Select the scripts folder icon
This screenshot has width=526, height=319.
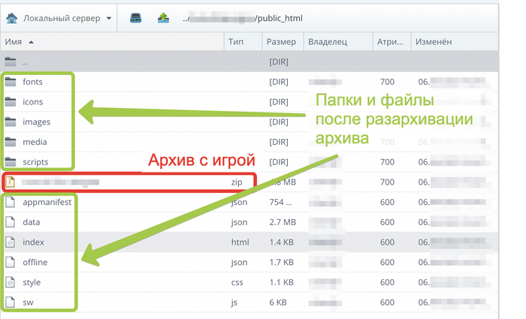tap(11, 162)
